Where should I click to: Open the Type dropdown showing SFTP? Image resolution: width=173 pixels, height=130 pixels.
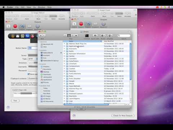[33, 59]
